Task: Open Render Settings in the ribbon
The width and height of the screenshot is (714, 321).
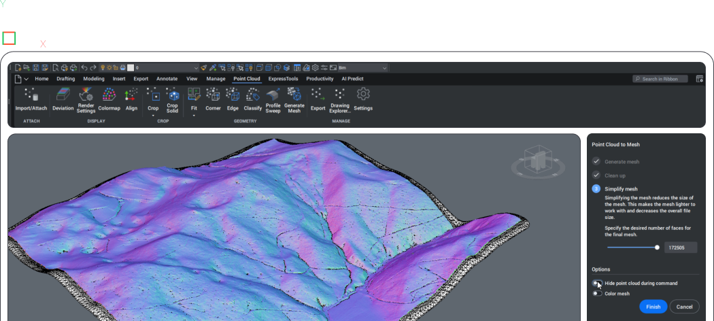Action: (86, 101)
